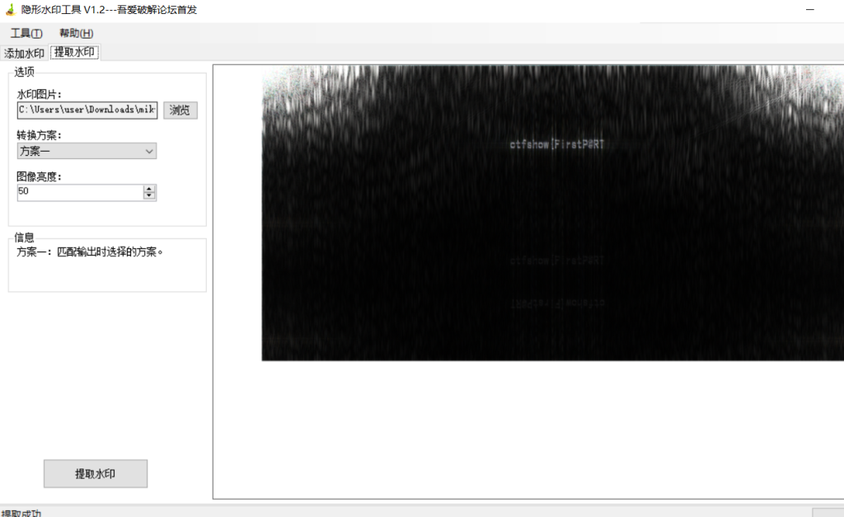Viewport: 844px width, 517px height.
Task: Click the 方案一 description in 信息 box
Action: tap(90, 251)
